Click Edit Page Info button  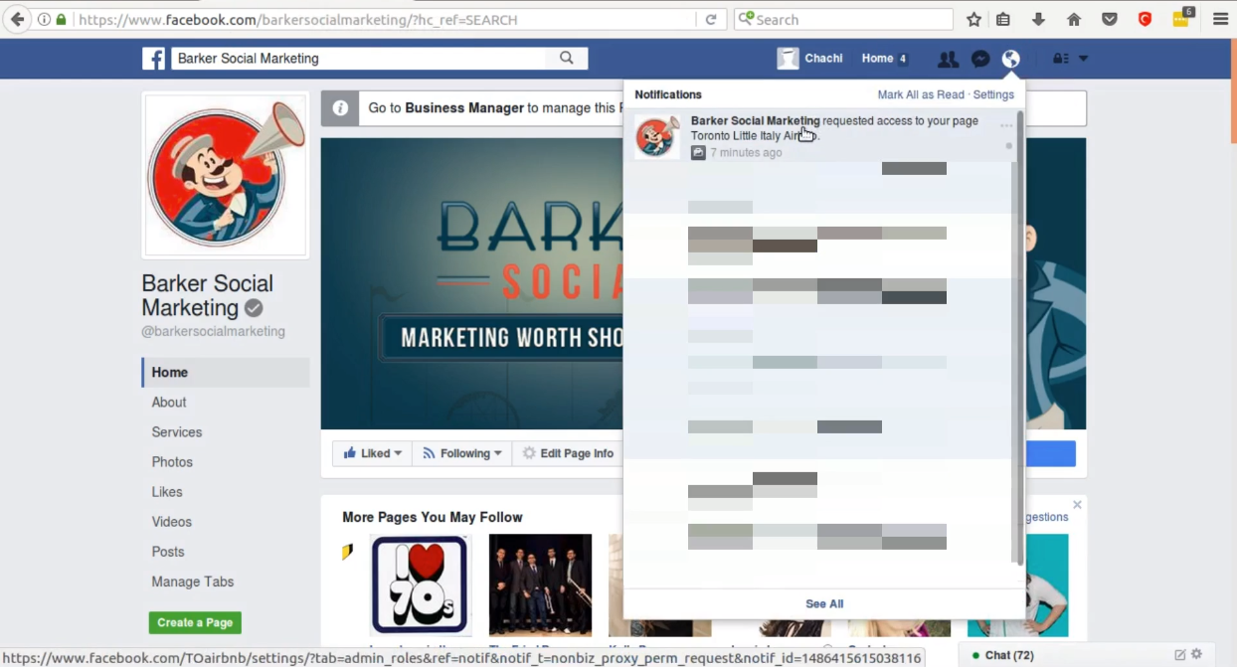point(569,453)
